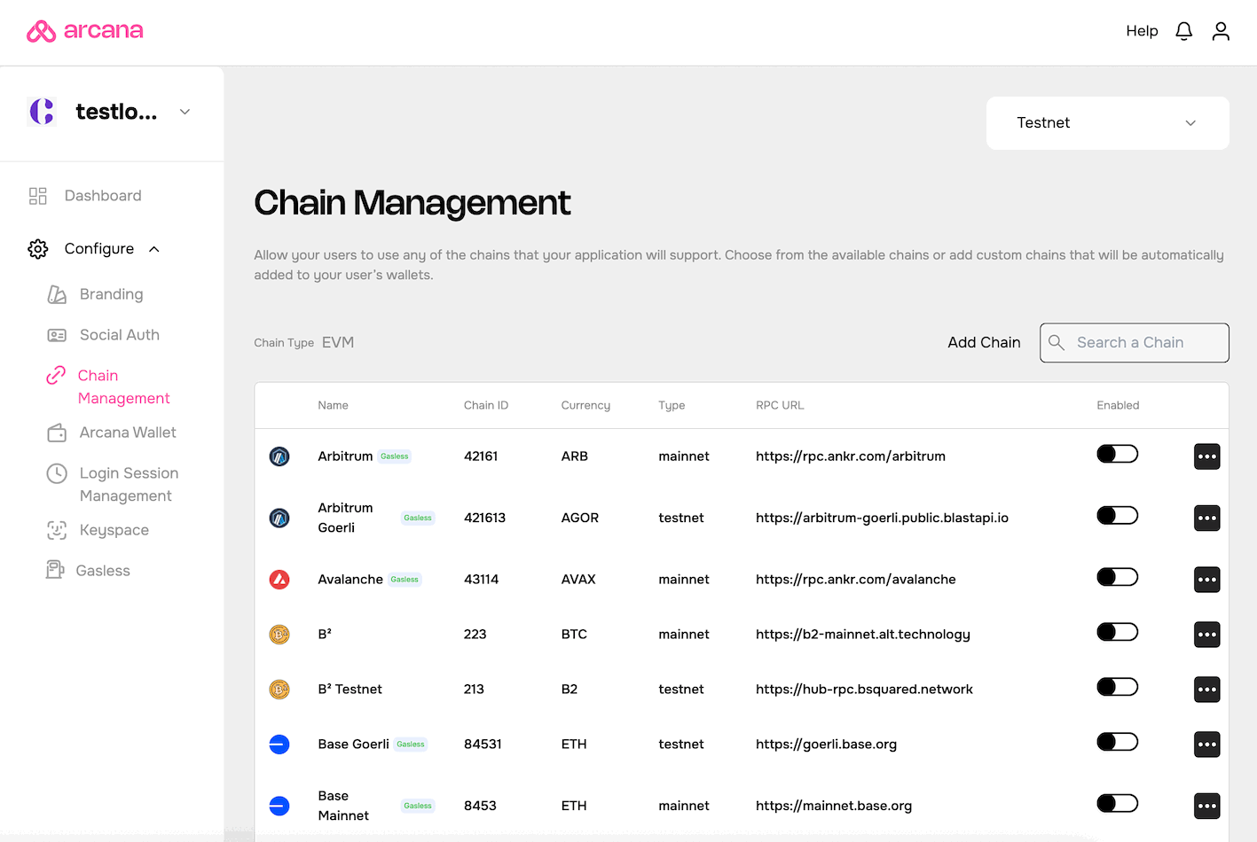Click the EVM chain type label
Screen dimensions: 1257x842
click(x=338, y=342)
